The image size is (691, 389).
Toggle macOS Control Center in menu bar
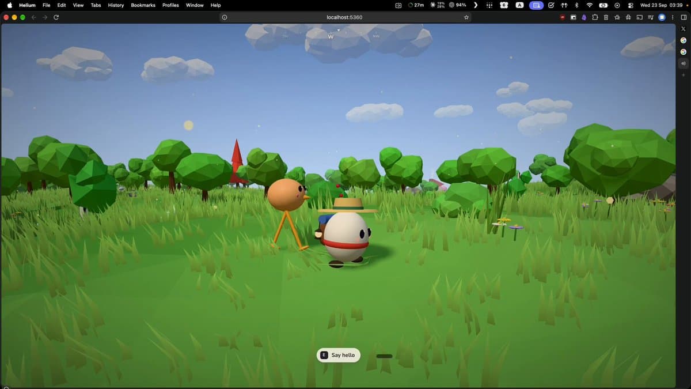click(631, 5)
